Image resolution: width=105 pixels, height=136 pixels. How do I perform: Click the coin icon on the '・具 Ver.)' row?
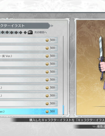click(47, 56)
